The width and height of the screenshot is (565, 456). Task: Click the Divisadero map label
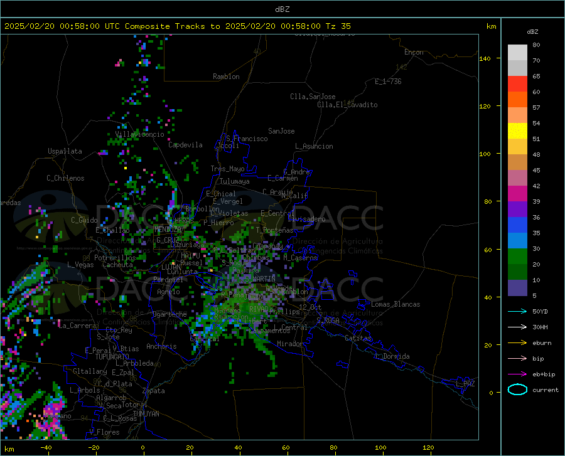click(x=306, y=219)
